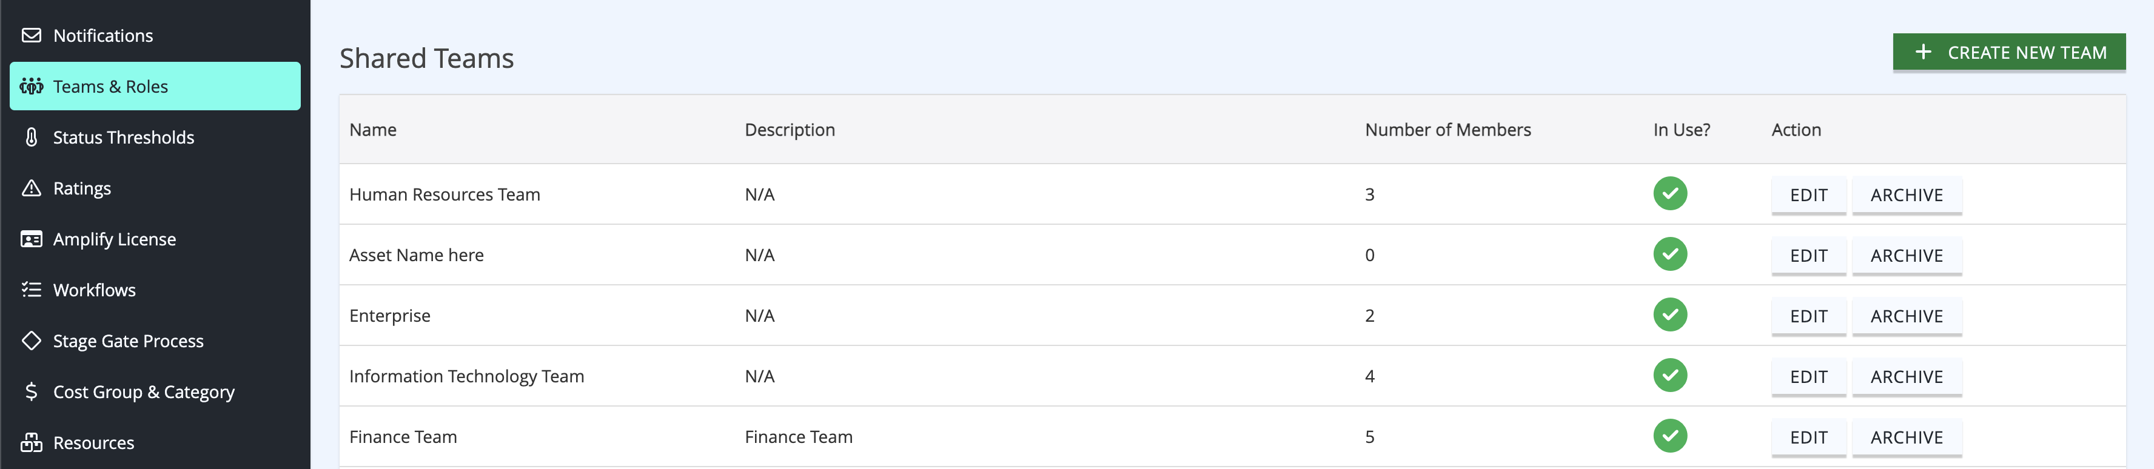Click the Ratings warning triangle icon
Screen dimensions: 2154x469
coord(31,188)
